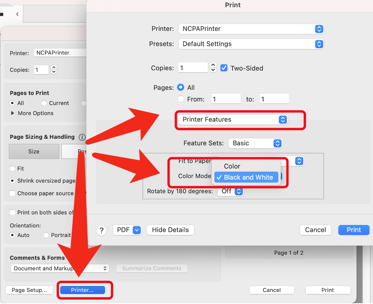
Task: Choose Color from the Color Mode menu
Action: pyautogui.click(x=232, y=166)
